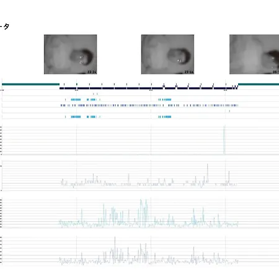Select first cyan event block in upper row
The height and width of the screenshot is (279, 279).
(76, 100)
